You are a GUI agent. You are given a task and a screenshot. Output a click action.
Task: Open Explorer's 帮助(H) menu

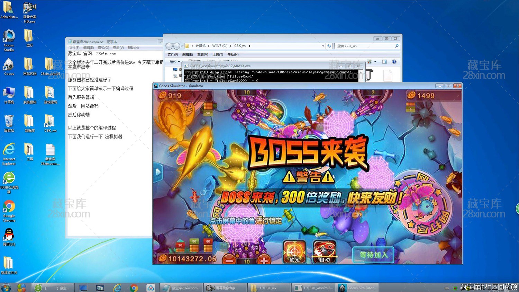pos(233,55)
